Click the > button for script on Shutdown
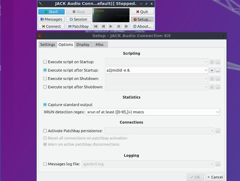 212,79
